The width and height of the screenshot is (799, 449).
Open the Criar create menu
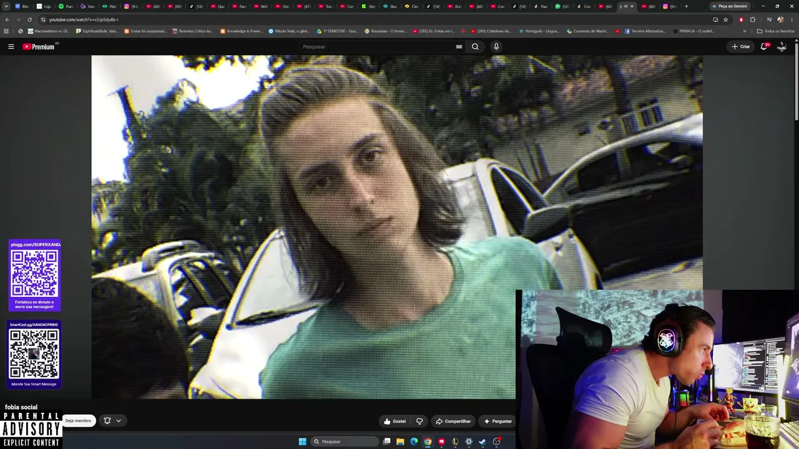click(x=741, y=46)
